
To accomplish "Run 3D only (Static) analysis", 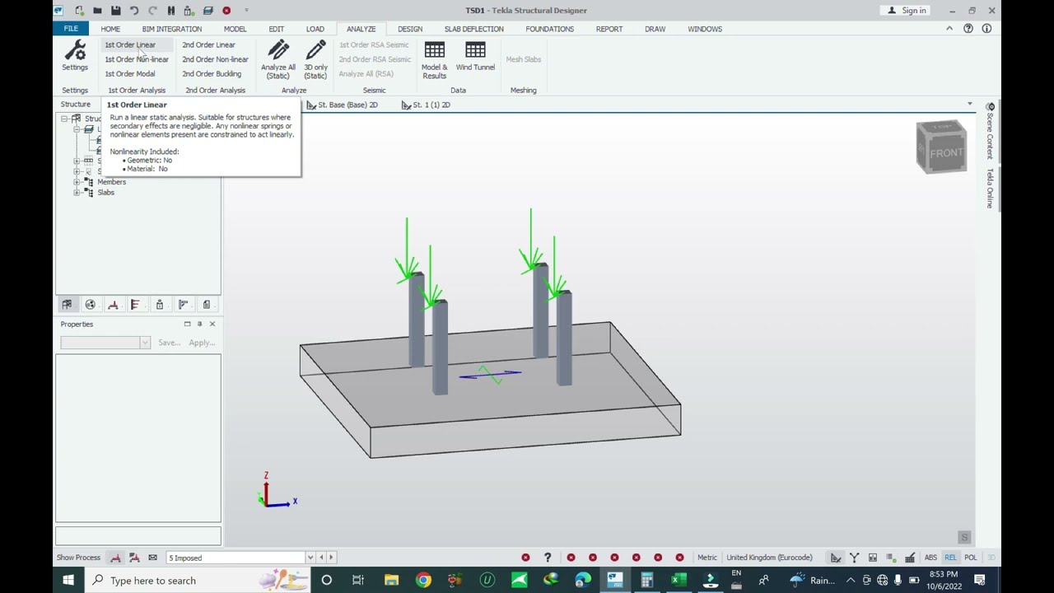I will 315,58.
